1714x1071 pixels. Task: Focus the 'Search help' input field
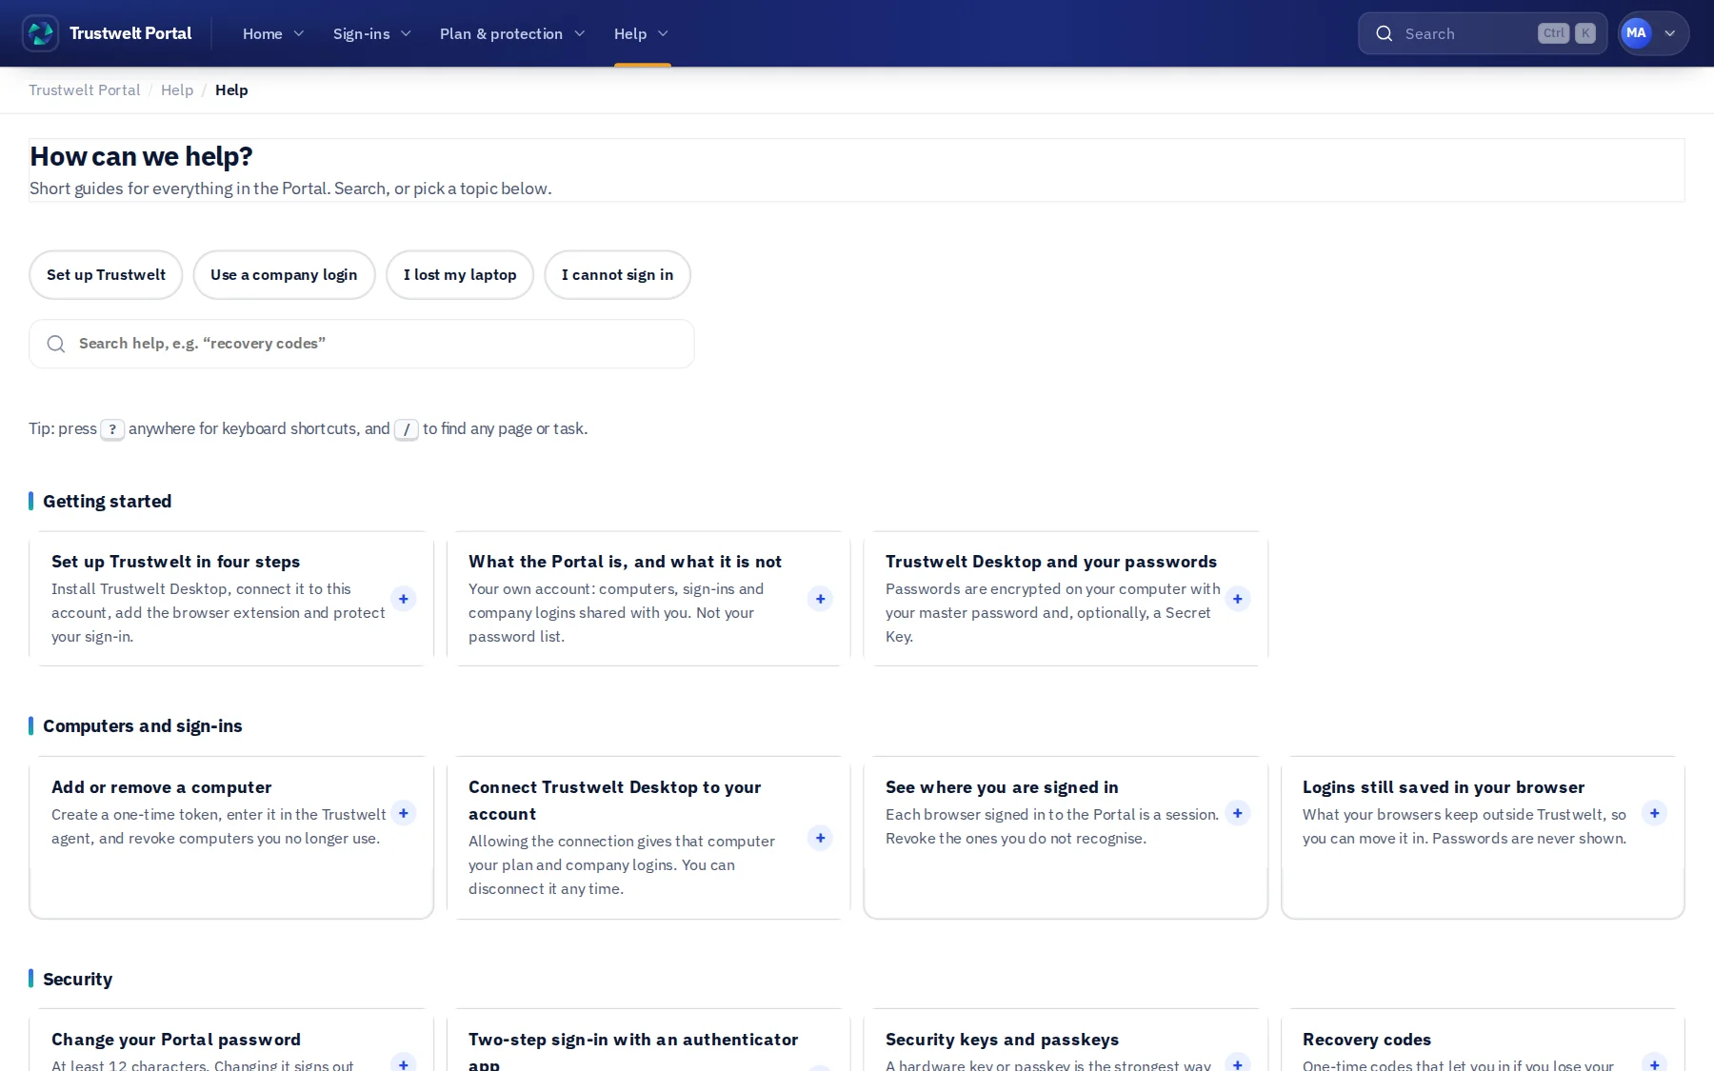362,344
